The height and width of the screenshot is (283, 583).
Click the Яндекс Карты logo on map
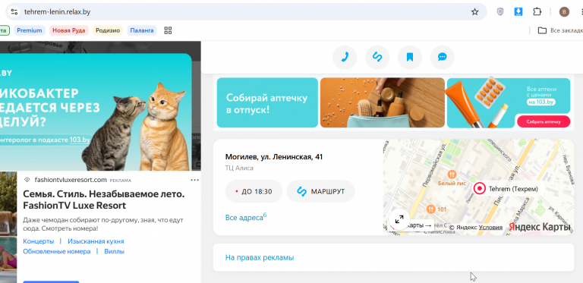(540, 227)
